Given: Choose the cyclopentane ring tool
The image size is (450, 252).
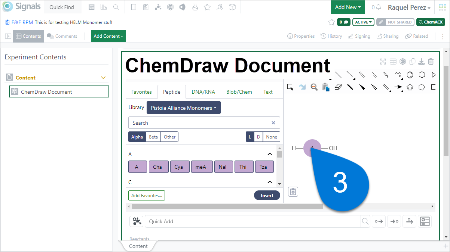Looking at the screenshot, I should [x=422, y=87].
